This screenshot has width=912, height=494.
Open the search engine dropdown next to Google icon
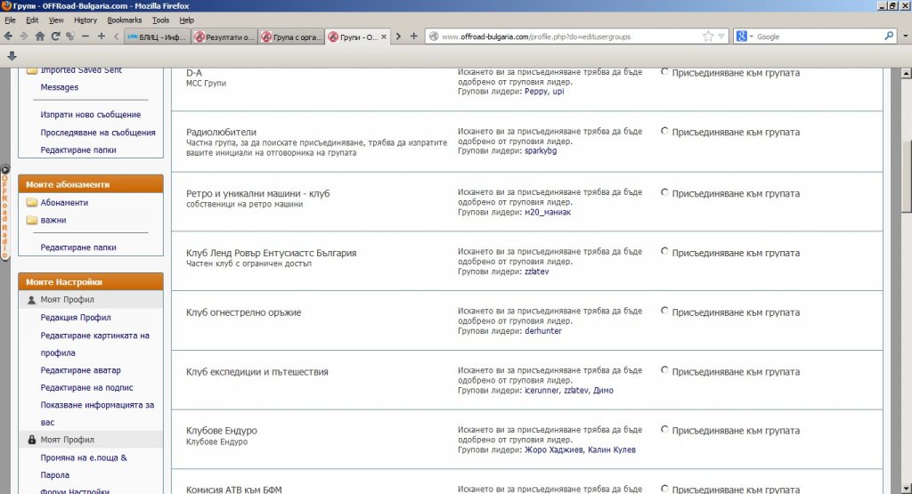click(x=751, y=36)
